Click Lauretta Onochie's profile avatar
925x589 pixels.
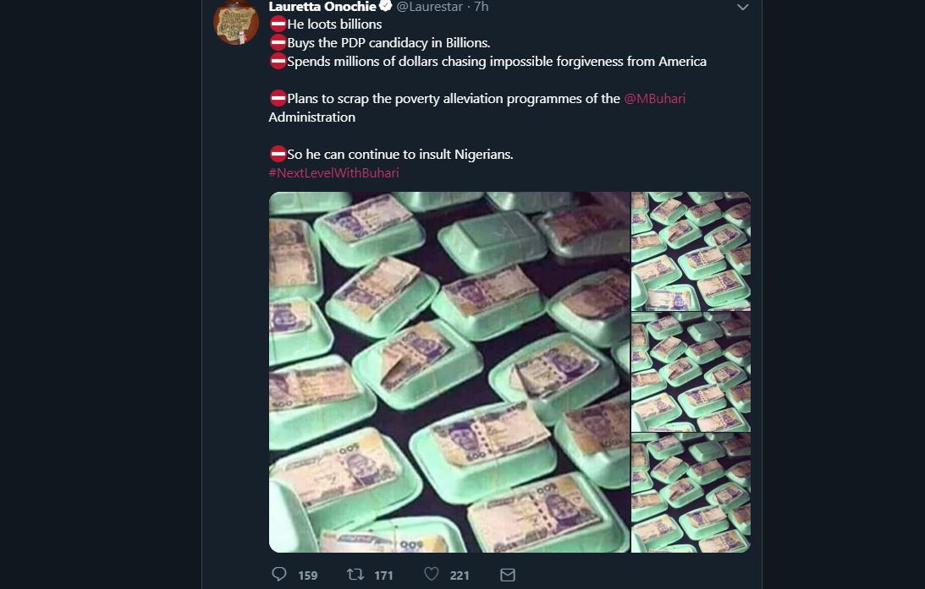coord(236,22)
